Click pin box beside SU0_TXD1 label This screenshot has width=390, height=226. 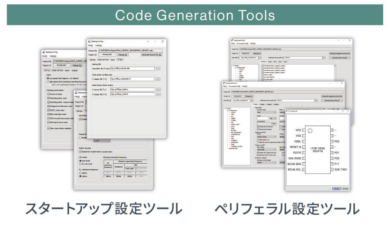coord(332,170)
